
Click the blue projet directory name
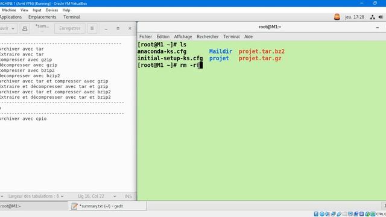coord(219,58)
